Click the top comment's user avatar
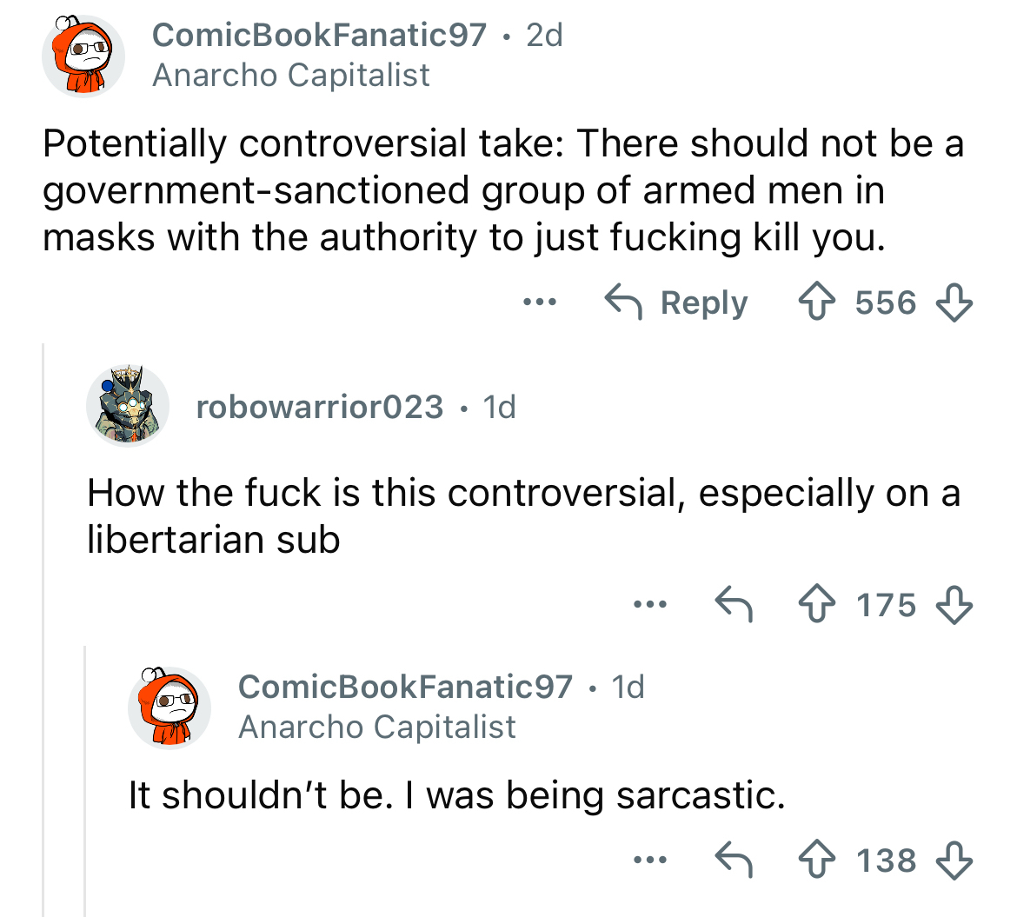The width and height of the screenshot is (1017, 917). [83, 56]
